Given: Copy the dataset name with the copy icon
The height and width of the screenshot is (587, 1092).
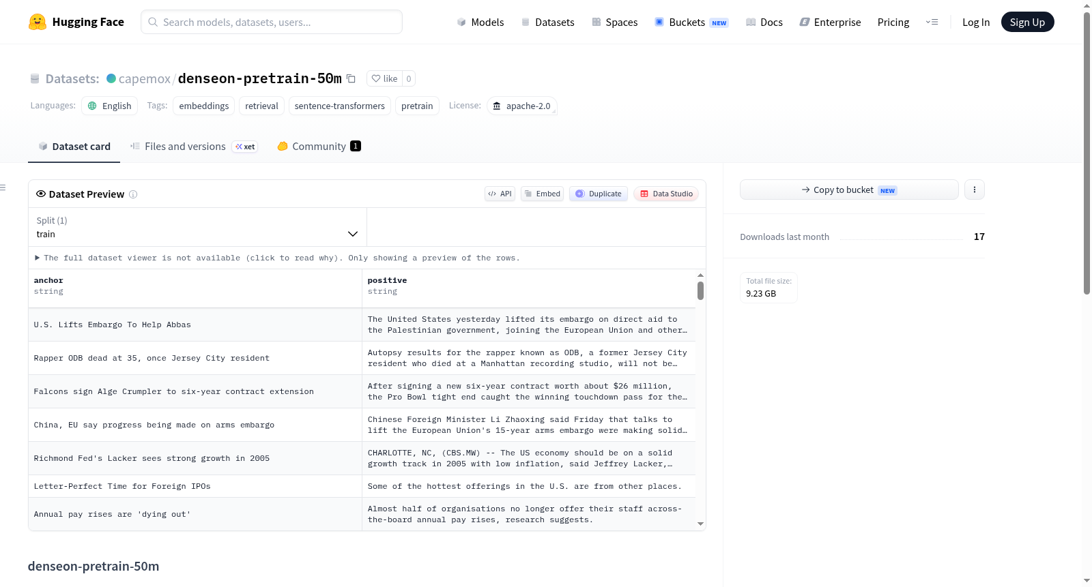Looking at the screenshot, I should click(351, 78).
